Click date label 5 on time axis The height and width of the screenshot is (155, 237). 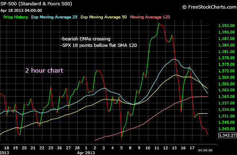[x=121, y=148]
